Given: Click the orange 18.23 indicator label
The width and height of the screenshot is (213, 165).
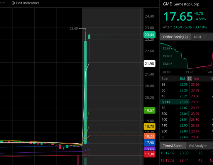Looking at the screenshot, I should [149, 136].
